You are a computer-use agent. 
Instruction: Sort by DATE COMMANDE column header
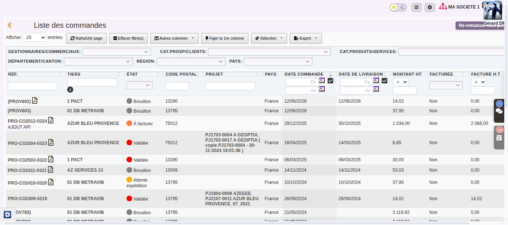tap(304, 74)
